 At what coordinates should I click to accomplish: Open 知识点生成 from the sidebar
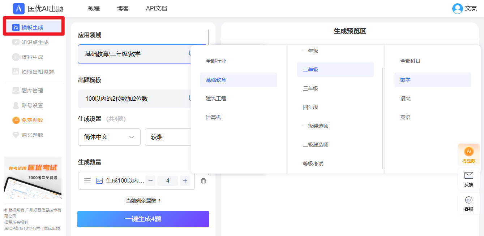point(31,41)
